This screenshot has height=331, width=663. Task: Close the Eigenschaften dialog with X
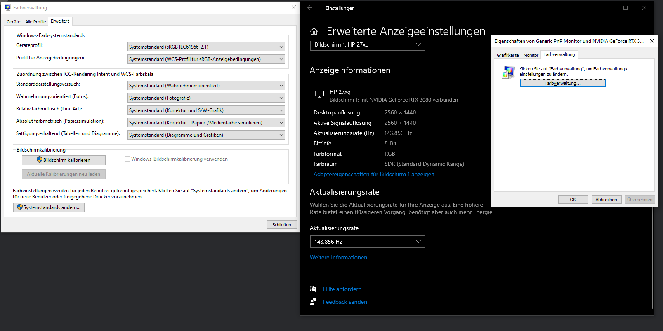[x=652, y=41]
